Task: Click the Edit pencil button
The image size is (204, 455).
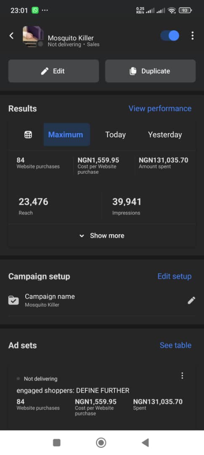Action: tap(53, 71)
